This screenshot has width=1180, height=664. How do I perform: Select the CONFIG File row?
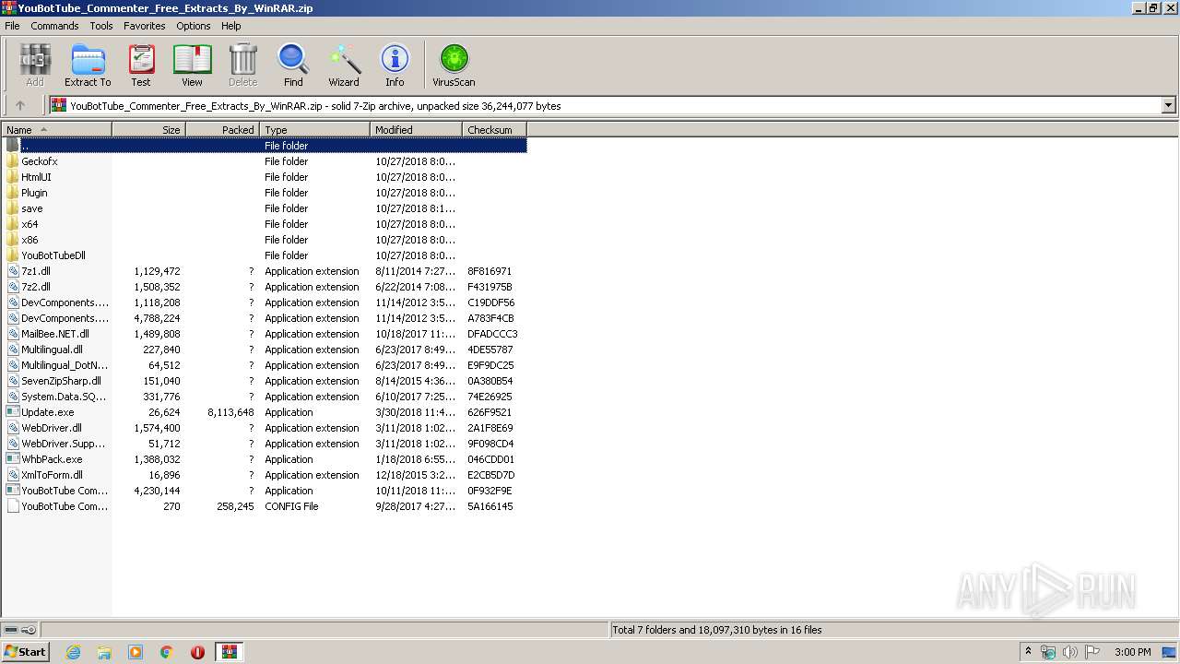(x=265, y=506)
